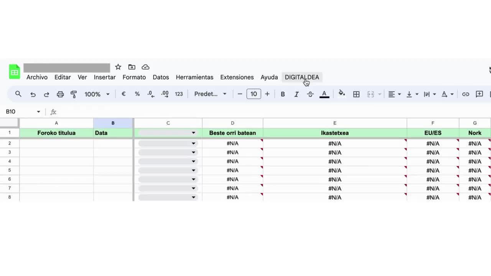Click the Foroko titulua header cell
Viewport: 491px width, 276px height.
click(56, 133)
